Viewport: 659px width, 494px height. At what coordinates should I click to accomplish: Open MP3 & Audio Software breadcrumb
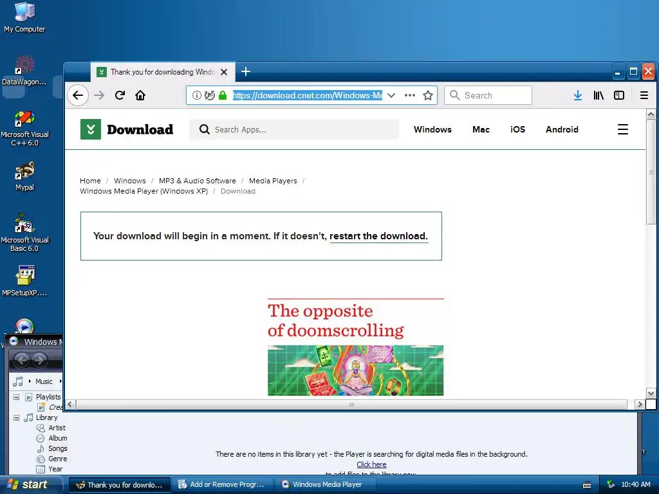[198, 181]
